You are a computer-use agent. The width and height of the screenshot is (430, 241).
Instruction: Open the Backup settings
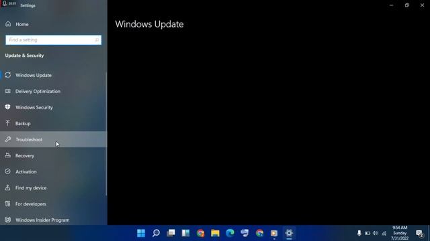54,123
